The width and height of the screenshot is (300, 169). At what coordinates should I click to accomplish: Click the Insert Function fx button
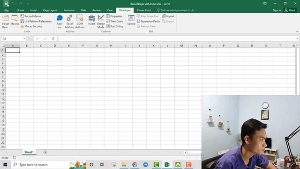click(x=53, y=38)
